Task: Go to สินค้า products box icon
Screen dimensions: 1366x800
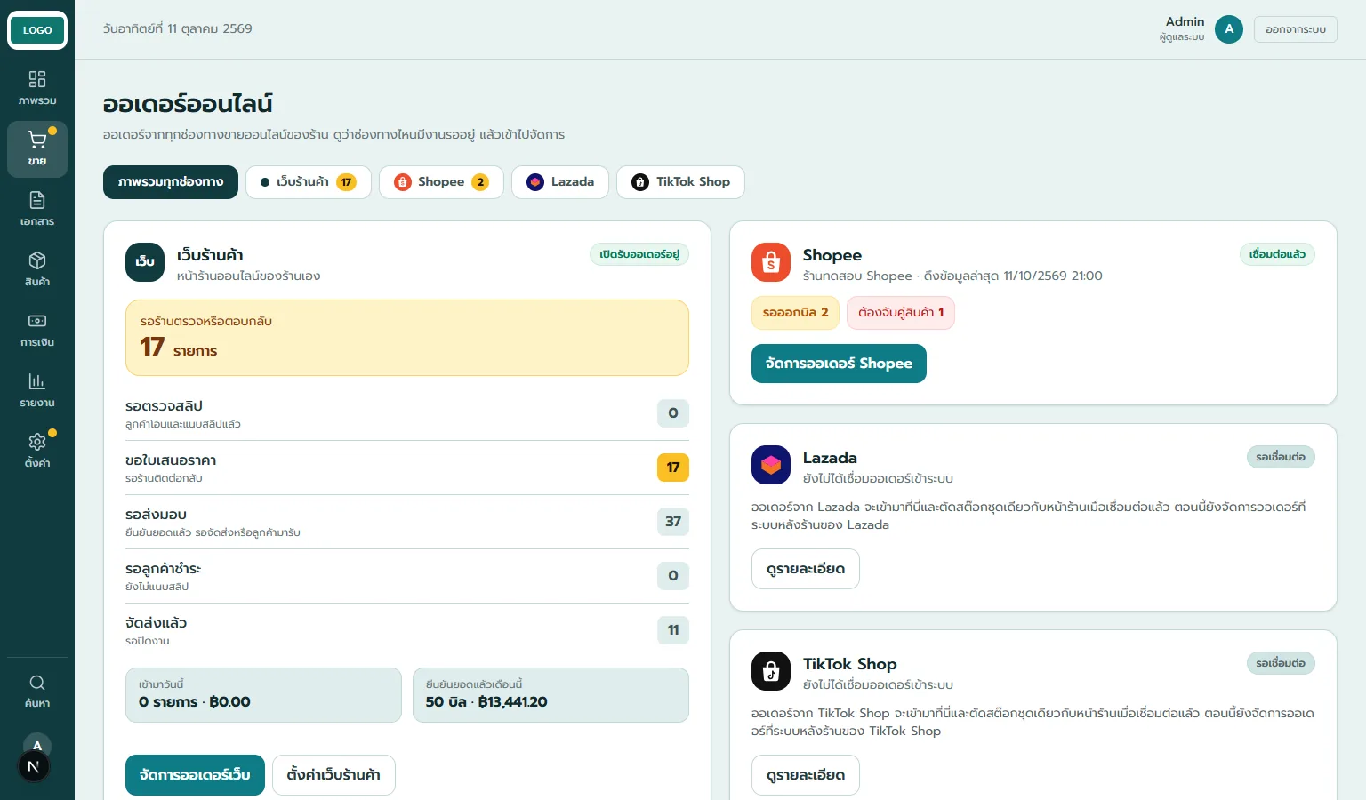Action: click(37, 270)
